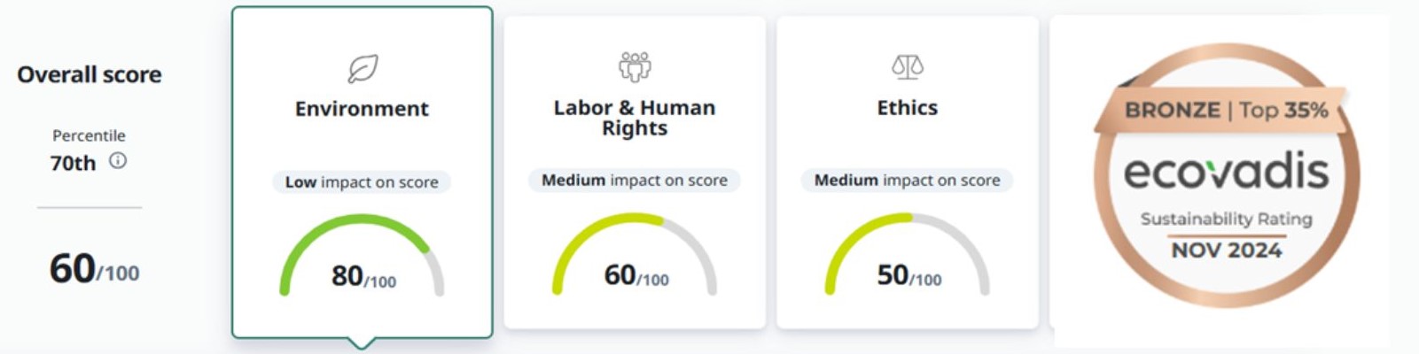1419x354 pixels.
Task: Click the ecovadis logo text
Action: (x=1226, y=172)
